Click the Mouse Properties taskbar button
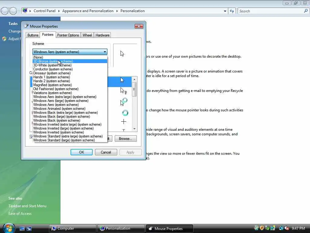Image resolution: width=310 pixels, height=233 pixels. tap(169, 228)
